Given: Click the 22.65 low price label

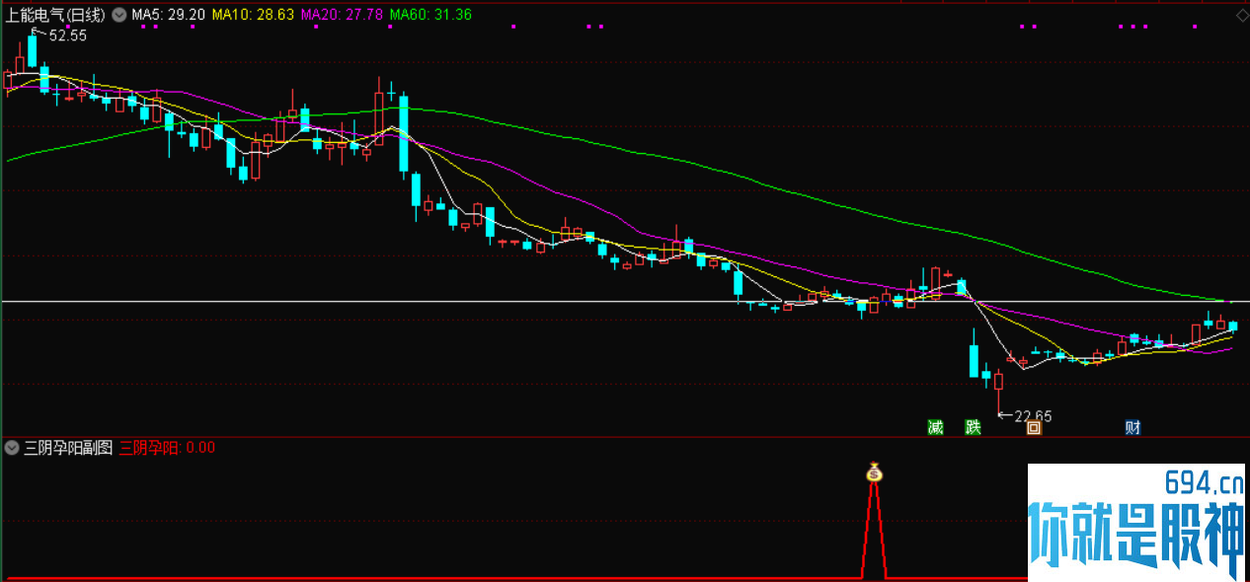Looking at the screenshot, I should [1033, 416].
